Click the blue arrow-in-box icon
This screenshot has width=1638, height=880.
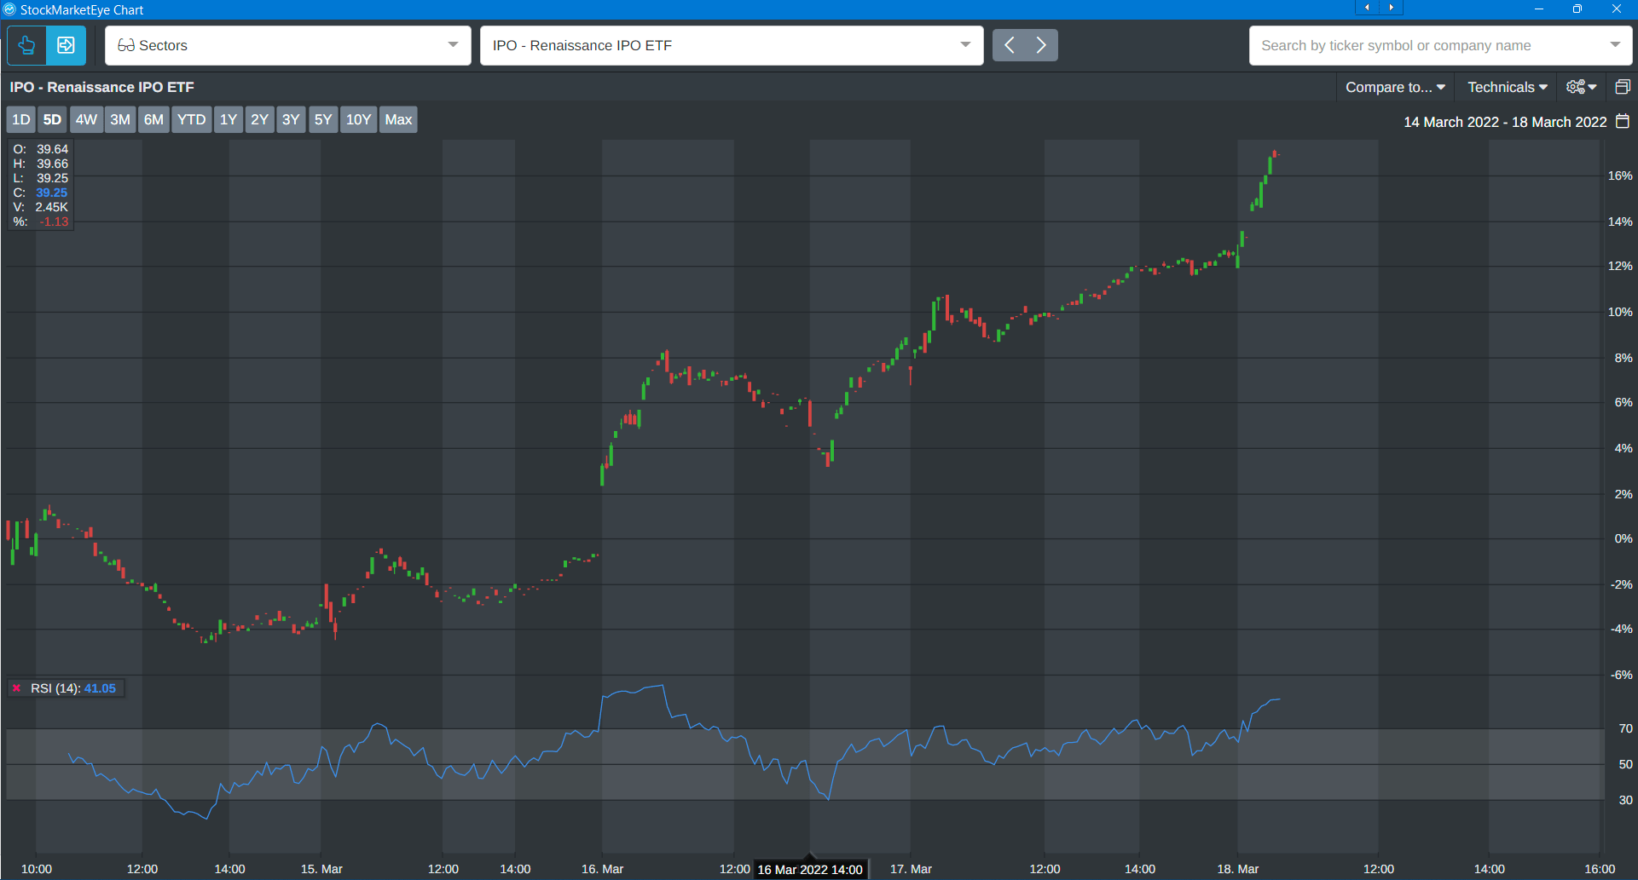tap(66, 45)
